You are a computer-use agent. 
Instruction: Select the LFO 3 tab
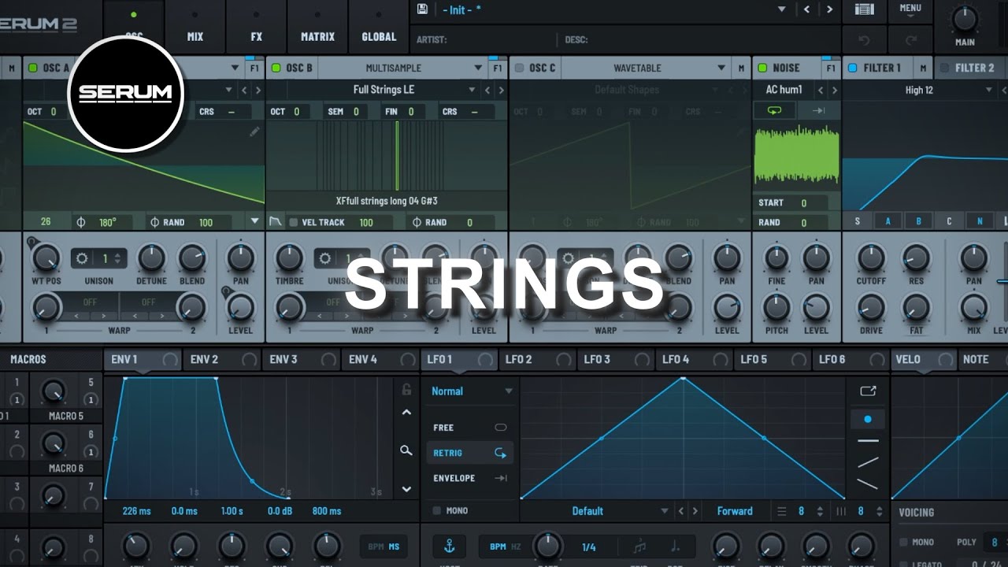pos(616,359)
